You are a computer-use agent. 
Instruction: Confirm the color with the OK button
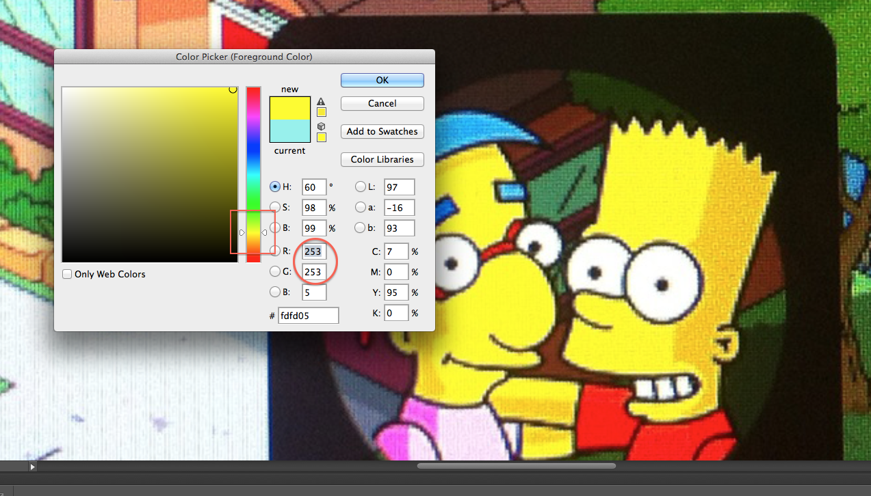pyautogui.click(x=382, y=80)
